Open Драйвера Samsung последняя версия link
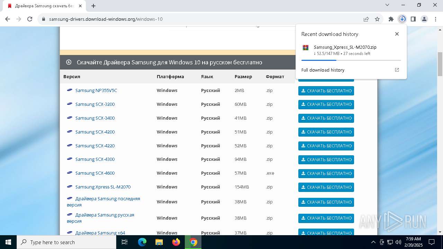The image size is (443, 249). 103,202
